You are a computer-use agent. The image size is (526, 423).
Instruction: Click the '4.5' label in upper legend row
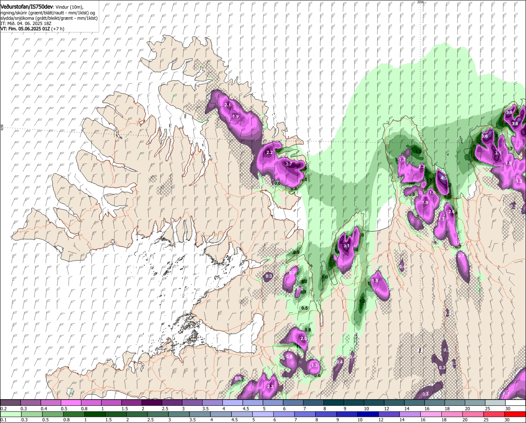click(246, 409)
